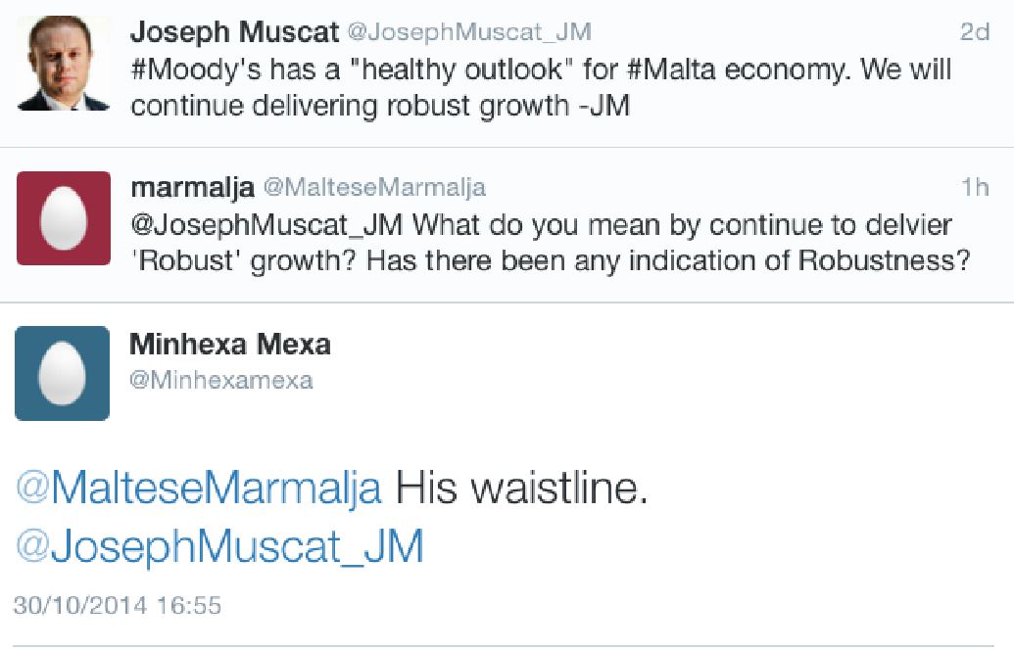1014x651 pixels.
Task: Open the red marmalja egg avatar
Action: (64, 218)
